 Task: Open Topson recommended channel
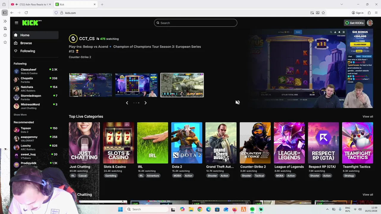tap(36, 130)
